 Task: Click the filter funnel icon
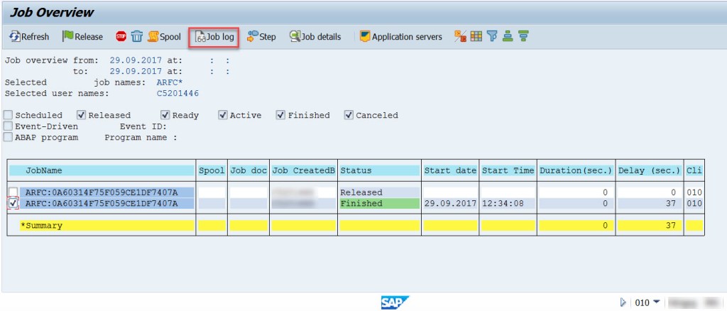[x=493, y=37]
